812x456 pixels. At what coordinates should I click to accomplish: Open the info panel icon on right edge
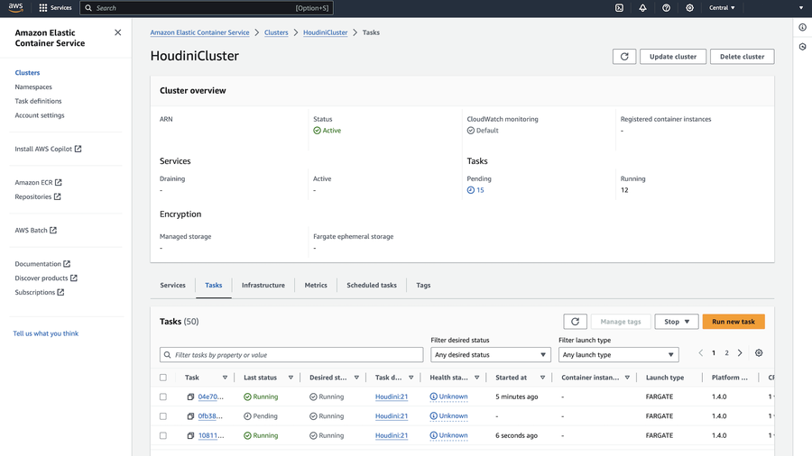pyautogui.click(x=802, y=27)
